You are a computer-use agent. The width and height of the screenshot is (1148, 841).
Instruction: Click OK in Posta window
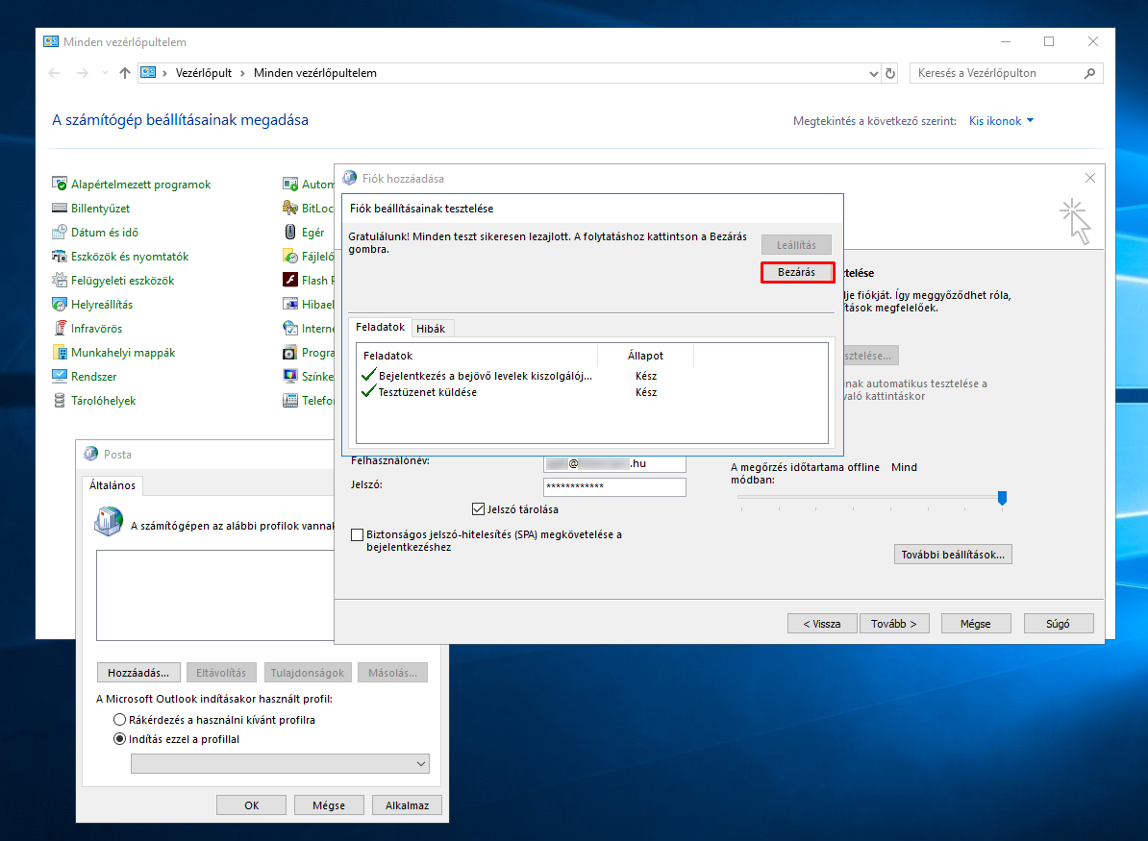click(x=251, y=805)
